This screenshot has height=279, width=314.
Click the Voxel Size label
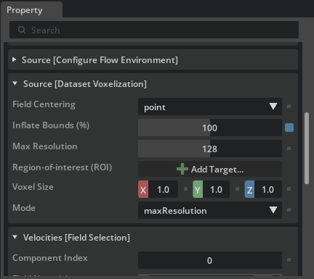coord(33,187)
